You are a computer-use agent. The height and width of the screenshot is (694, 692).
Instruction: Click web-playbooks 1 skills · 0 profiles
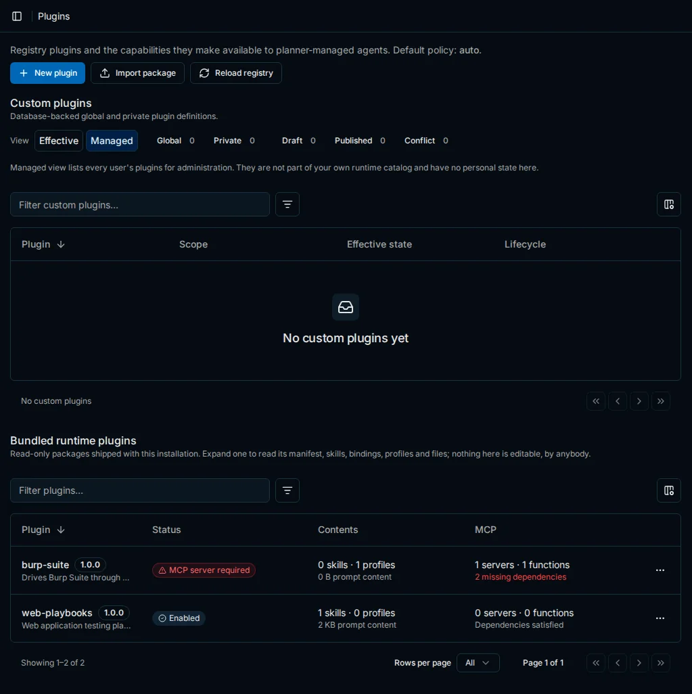click(356, 614)
